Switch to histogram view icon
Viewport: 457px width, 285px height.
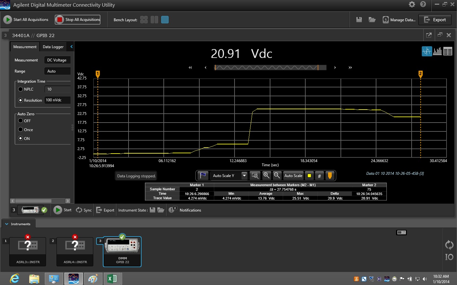(437, 51)
